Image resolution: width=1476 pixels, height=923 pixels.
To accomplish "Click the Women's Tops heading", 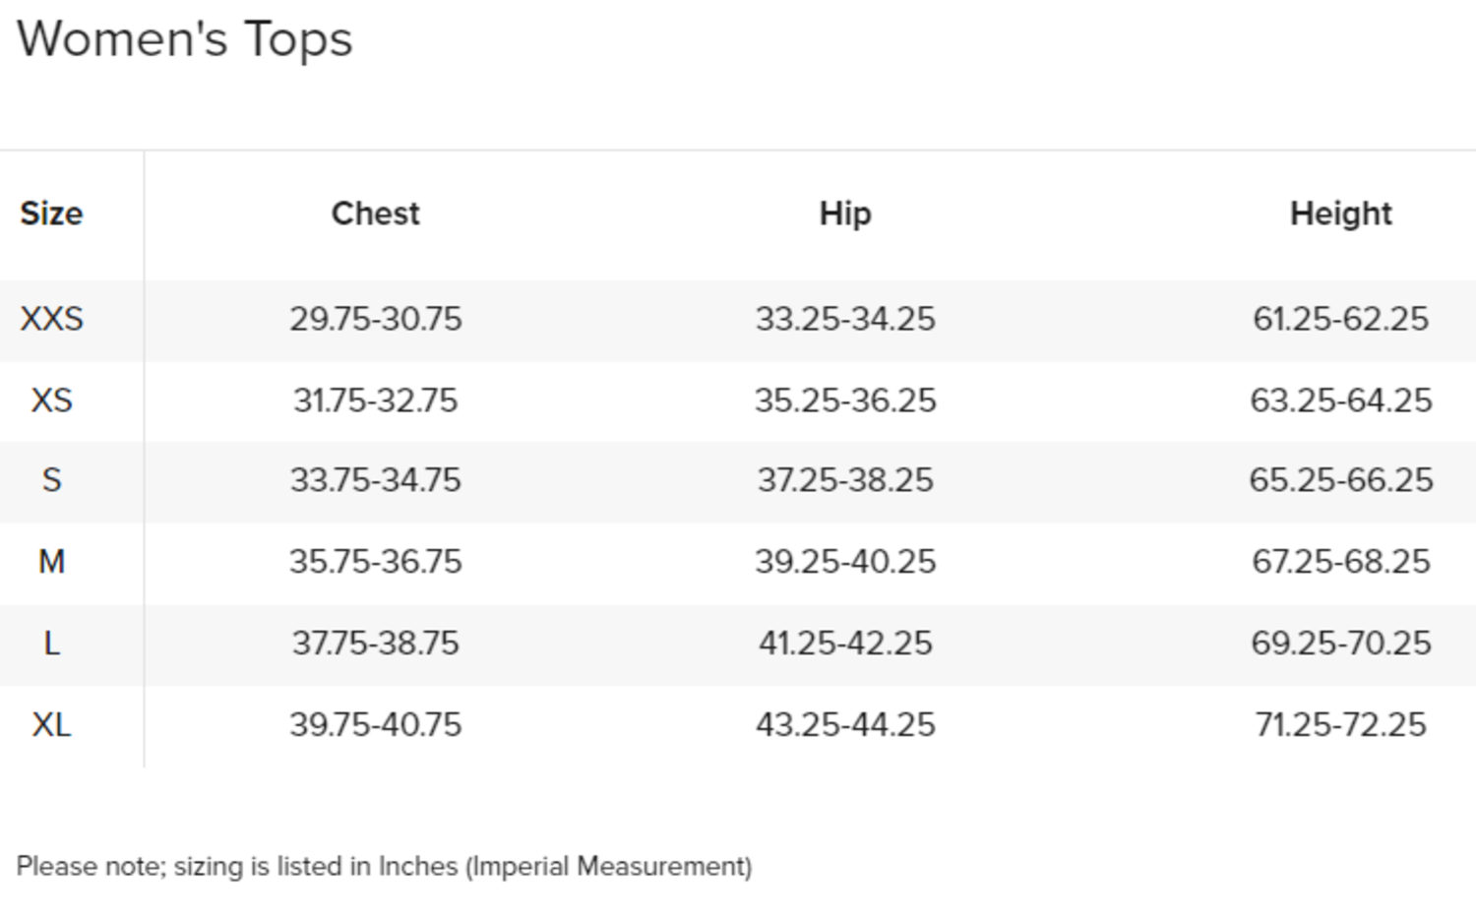I will [185, 40].
